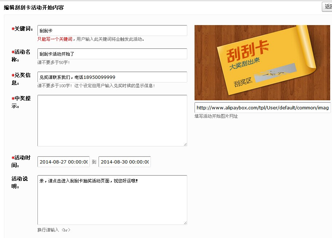Grab the 中奖提示 textarea resize handle
The image size is (332, 238).
(x=185, y=144)
